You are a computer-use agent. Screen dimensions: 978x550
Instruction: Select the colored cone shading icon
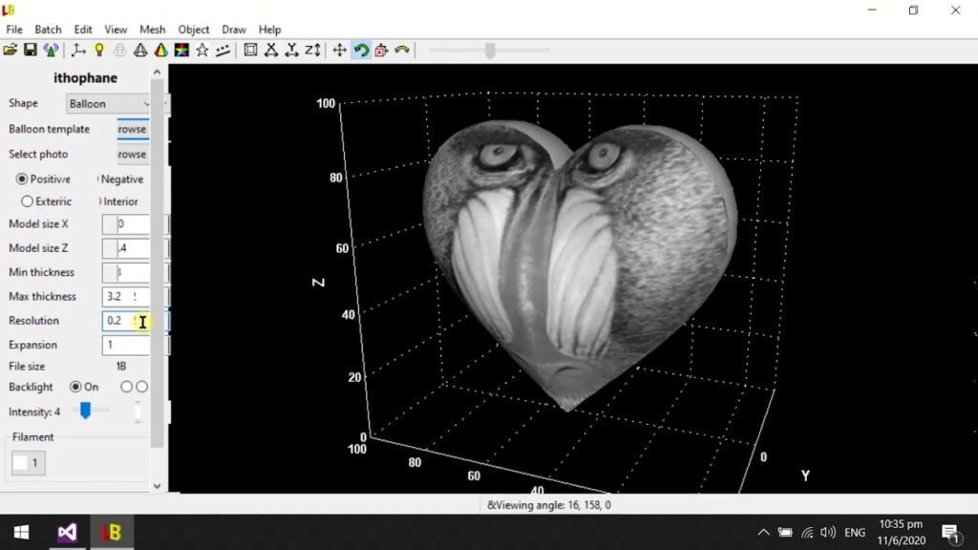[x=160, y=50]
